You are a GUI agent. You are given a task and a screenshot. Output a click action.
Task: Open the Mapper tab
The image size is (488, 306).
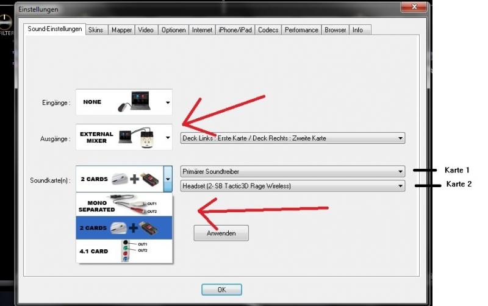121,30
